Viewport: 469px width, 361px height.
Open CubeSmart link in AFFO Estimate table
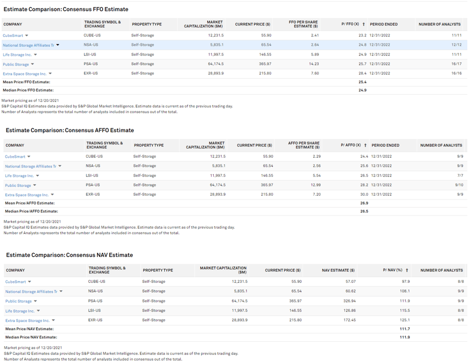[15, 157]
